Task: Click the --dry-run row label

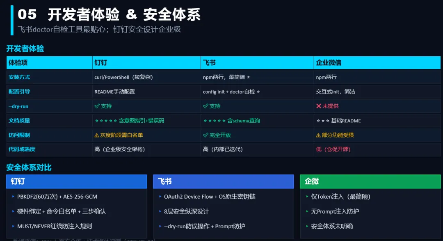Action: 18,106
